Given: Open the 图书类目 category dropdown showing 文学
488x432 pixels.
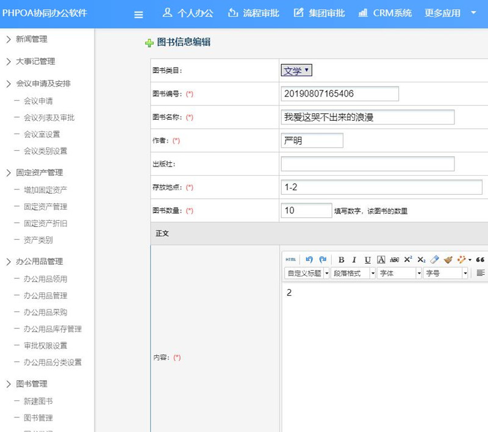Looking at the screenshot, I should (296, 70).
